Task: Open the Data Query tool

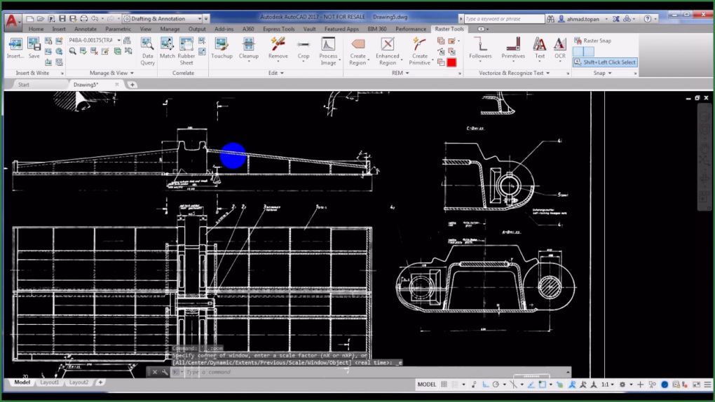Action: pos(147,52)
